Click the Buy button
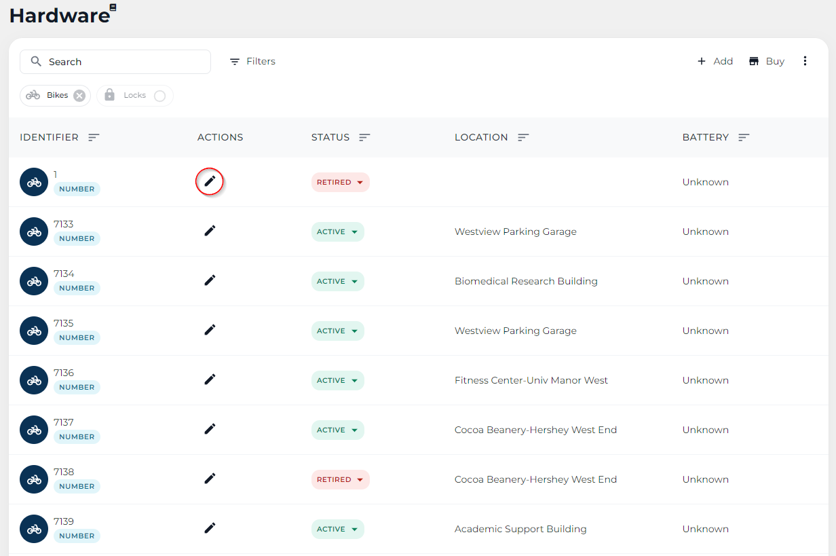836x556 pixels. [767, 61]
